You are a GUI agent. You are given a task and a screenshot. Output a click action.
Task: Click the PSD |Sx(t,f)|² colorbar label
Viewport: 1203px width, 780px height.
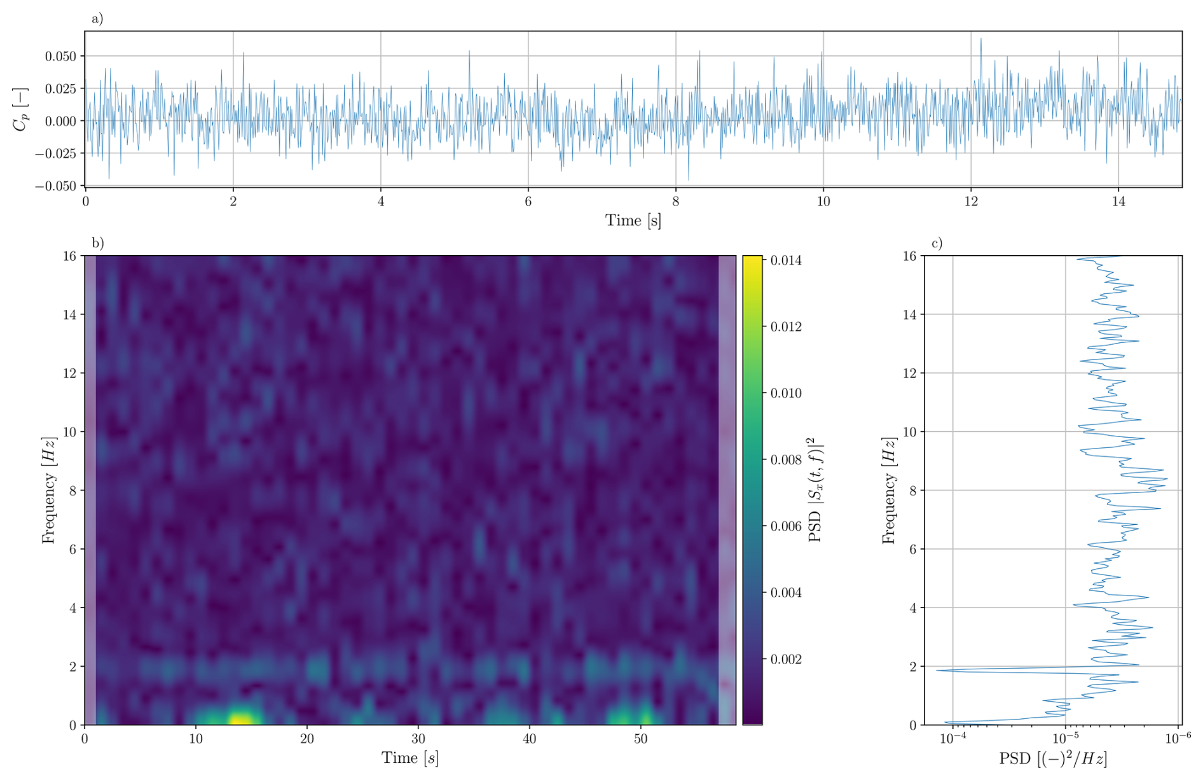(x=815, y=490)
